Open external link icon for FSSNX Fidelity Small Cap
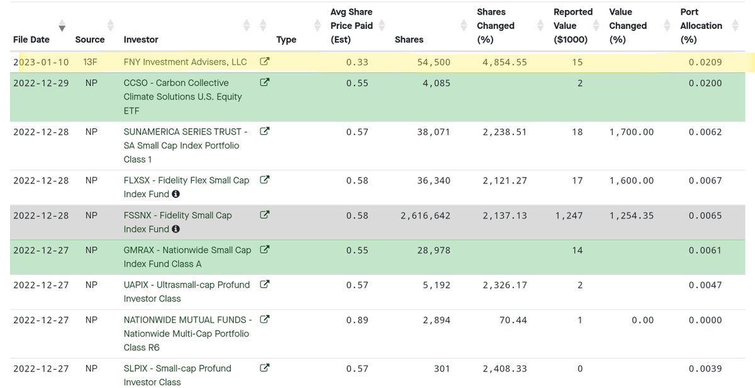755x388 pixels. coord(265,215)
